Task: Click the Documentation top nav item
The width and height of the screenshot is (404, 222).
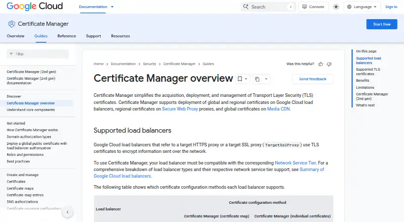Action: pyautogui.click(x=93, y=7)
